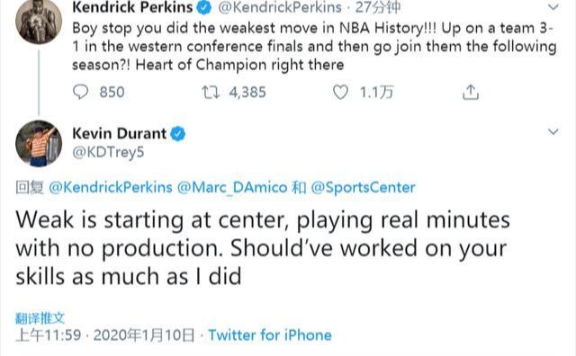This screenshot has width=576, height=356.
Task: Click the 2020年1月10日 tweet date
Action: (x=144, y=335)
